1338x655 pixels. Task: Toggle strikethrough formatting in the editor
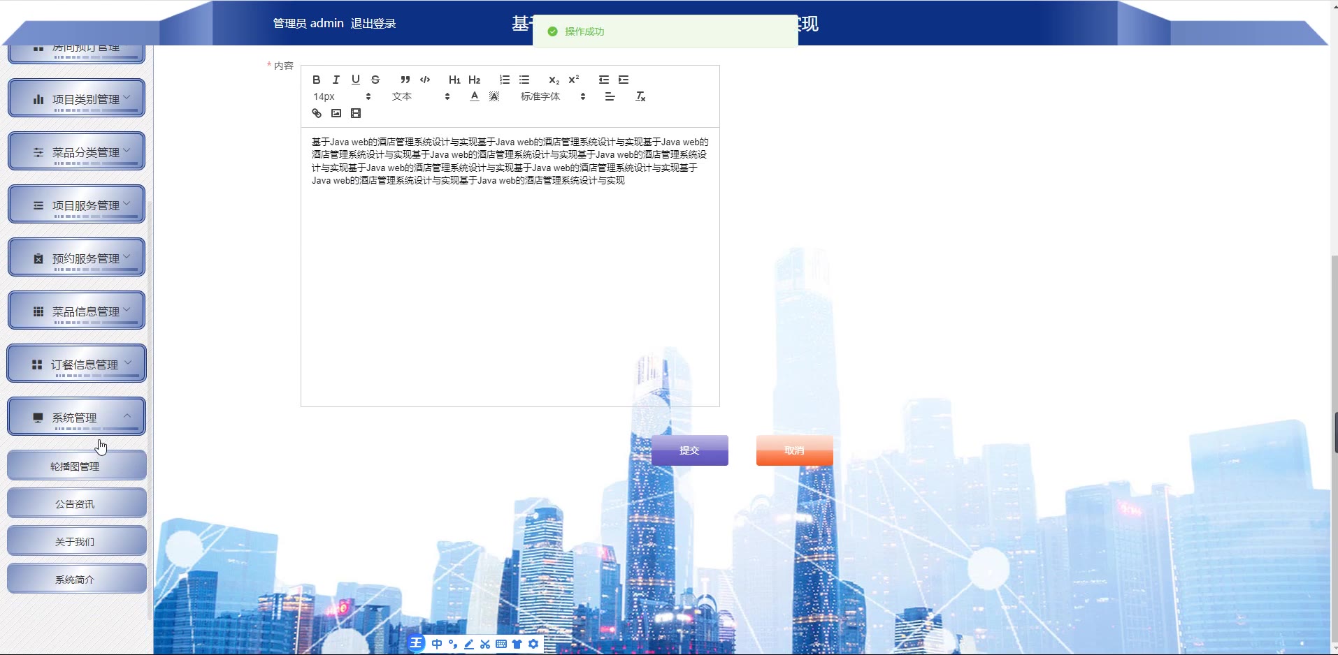tap(375, 80)
